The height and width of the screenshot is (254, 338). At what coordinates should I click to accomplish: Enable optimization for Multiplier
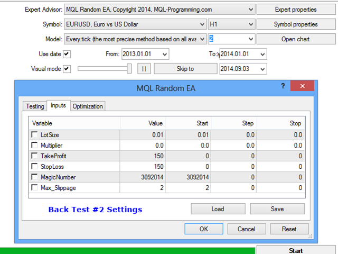[x=34, y=145]
